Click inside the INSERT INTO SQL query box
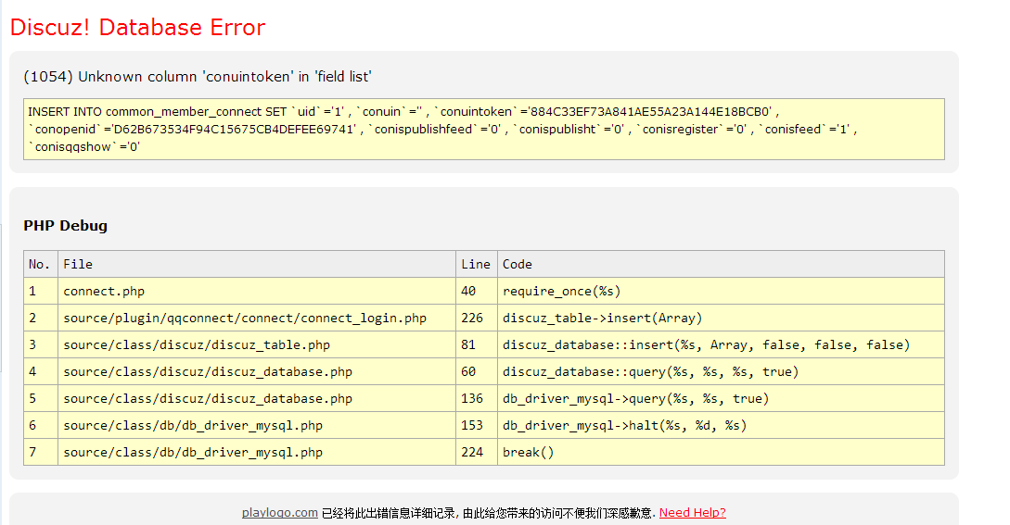The width and height of the screenshot is (1010, 525). tap(483, 129)
